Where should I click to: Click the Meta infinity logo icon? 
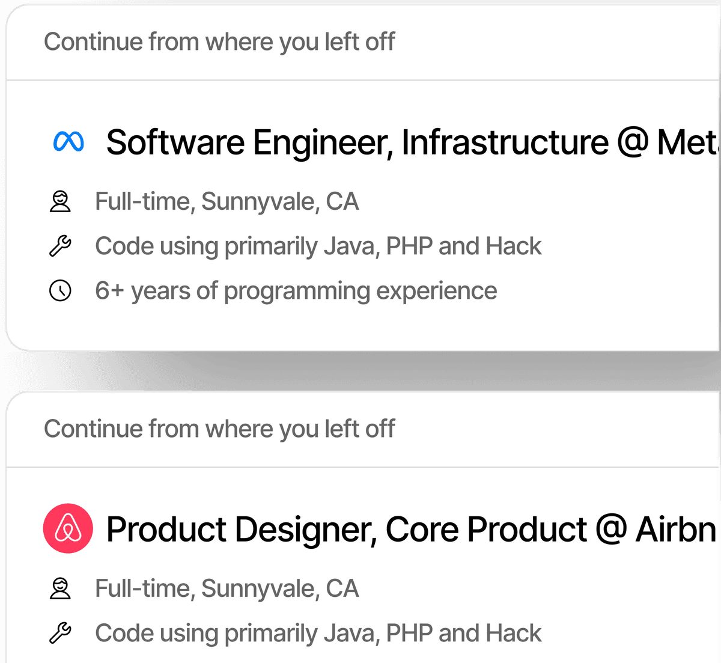coord(68,142)
